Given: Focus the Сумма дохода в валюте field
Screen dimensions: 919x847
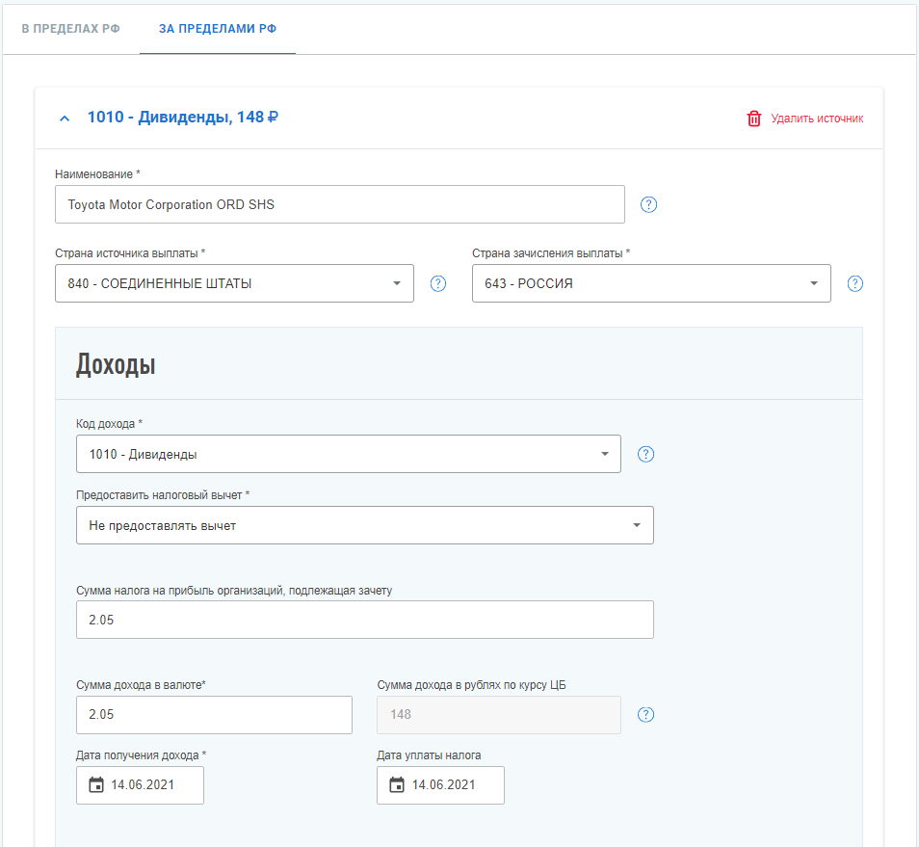Looking at the screenshot, I should [214, 715].
